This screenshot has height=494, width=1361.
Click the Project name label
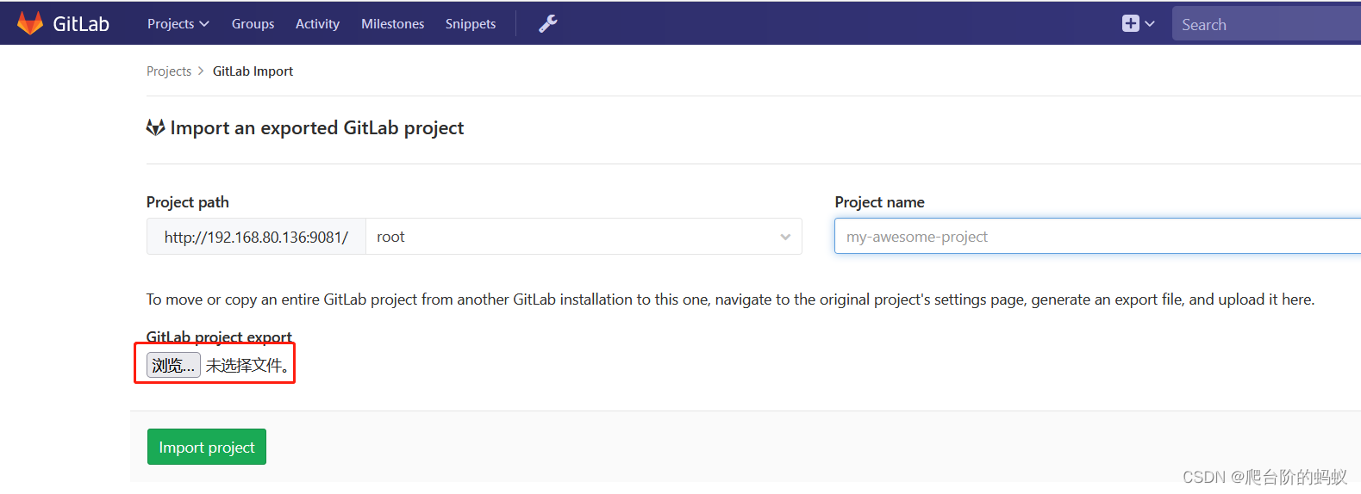coord(879,202)
